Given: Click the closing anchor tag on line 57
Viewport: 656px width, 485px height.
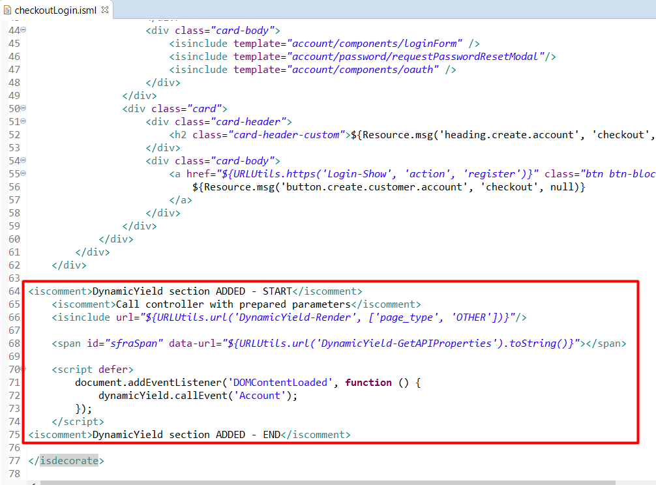Looking at the screenshot, I should point(181,200).
